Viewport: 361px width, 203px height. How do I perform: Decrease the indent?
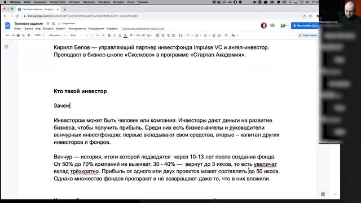coord(214,36)
